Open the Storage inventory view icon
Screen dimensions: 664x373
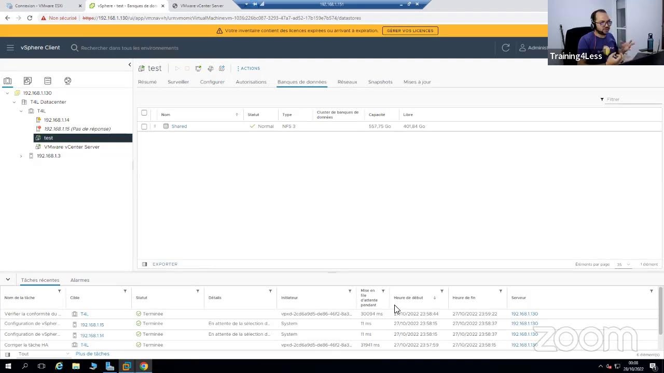coord(48,81)
